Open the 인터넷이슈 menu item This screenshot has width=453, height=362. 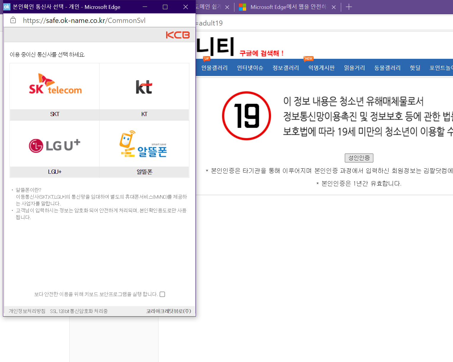tap(250, 68)
